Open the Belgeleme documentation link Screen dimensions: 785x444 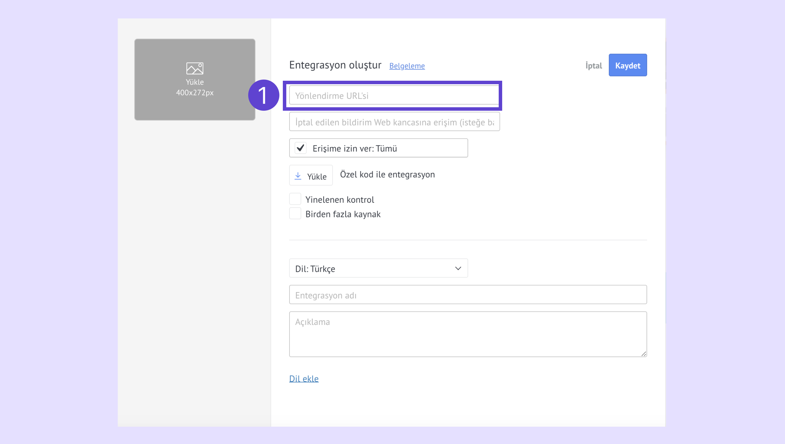click(x=407, y=66)
